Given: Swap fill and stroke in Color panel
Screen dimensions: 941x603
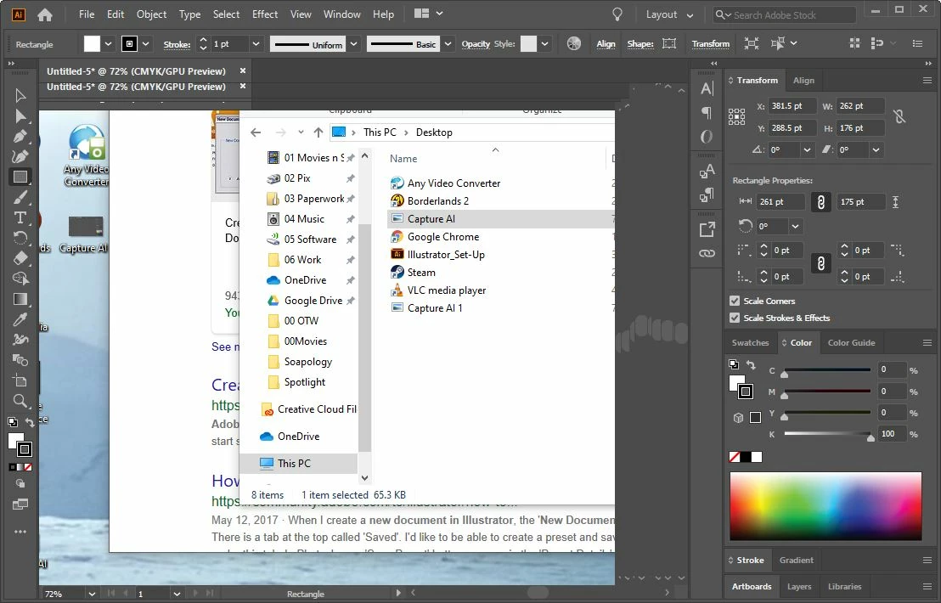Looking at the screenshot, I should pos(751,365).
